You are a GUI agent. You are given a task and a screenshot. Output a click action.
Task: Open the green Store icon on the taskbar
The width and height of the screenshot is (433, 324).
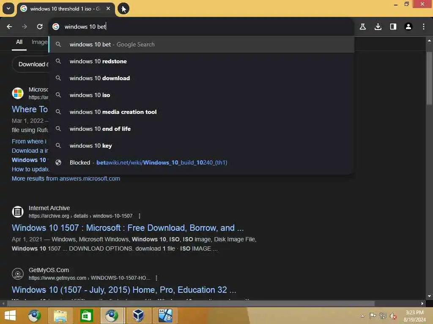coord(86,316)
